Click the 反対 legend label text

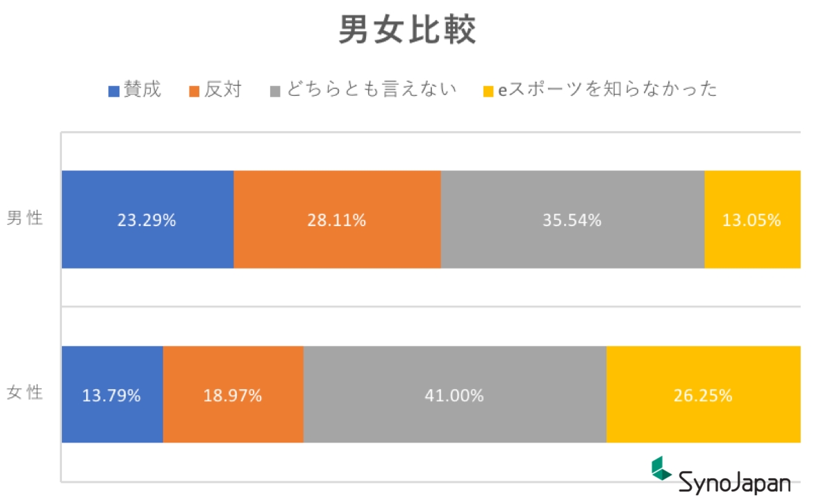[223, 89]
